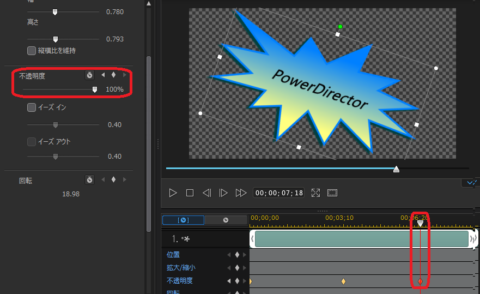Select the first keyframe at 不透明度 track start
The width and height of the screenshot is (480, 294).
pos(251,281)
